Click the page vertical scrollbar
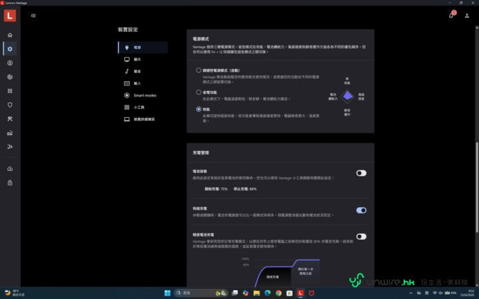 pos(477,187)
